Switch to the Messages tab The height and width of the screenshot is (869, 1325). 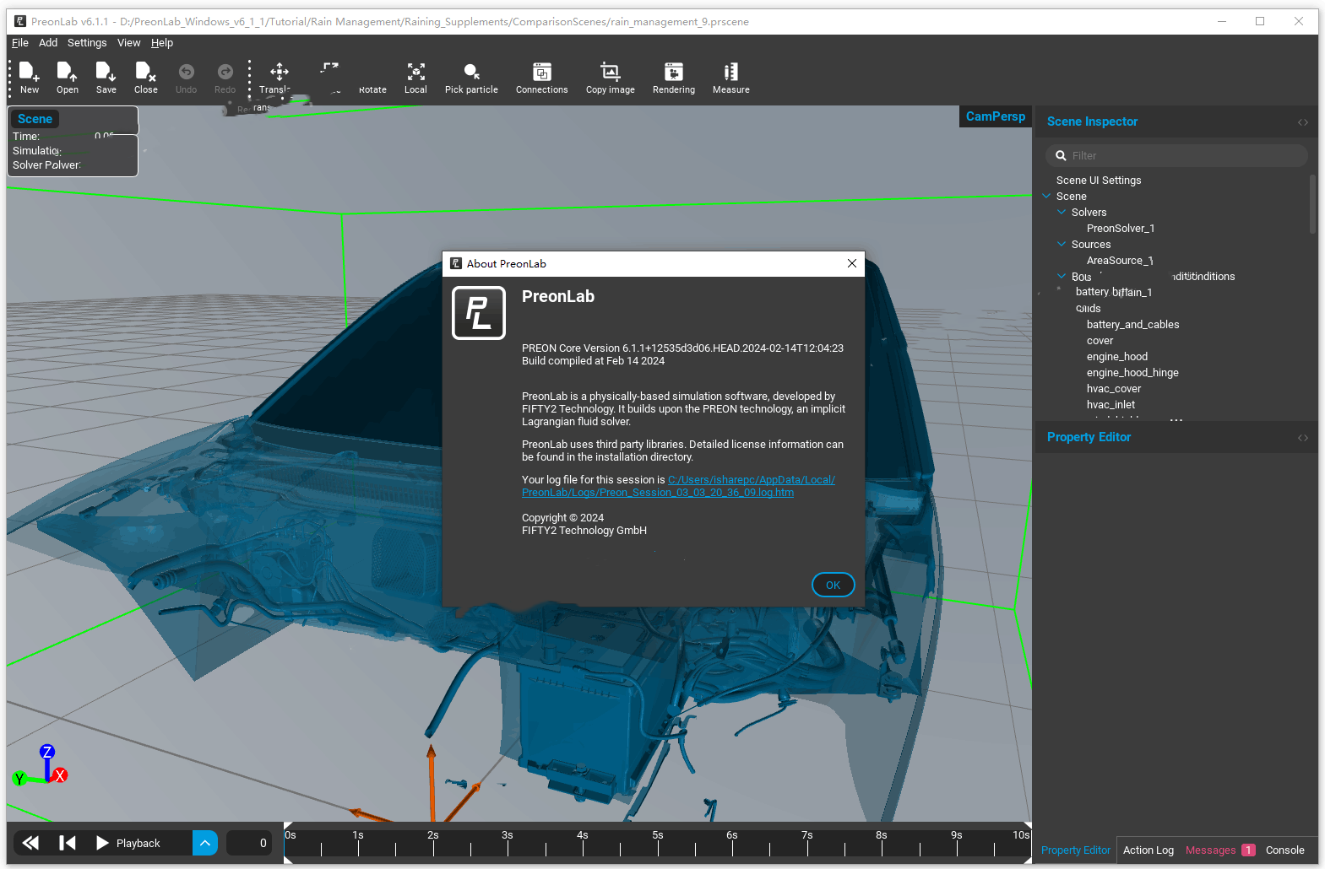pyautogui.click(x=1219, y=850)
